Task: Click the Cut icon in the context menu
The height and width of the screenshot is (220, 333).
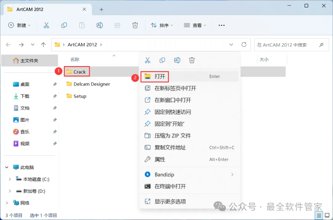Action: point(147,60)
